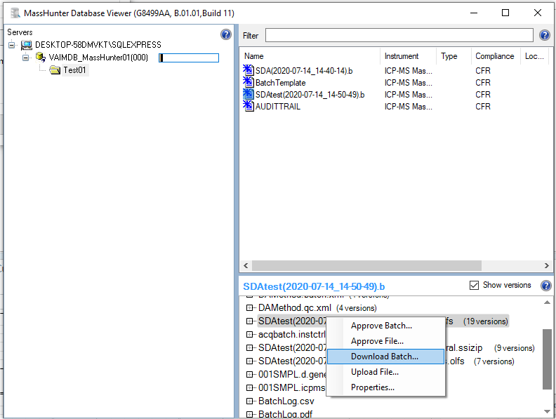Maximize the Database Viewer window
Screen dimensions: 556x419
tap(505, 13)
